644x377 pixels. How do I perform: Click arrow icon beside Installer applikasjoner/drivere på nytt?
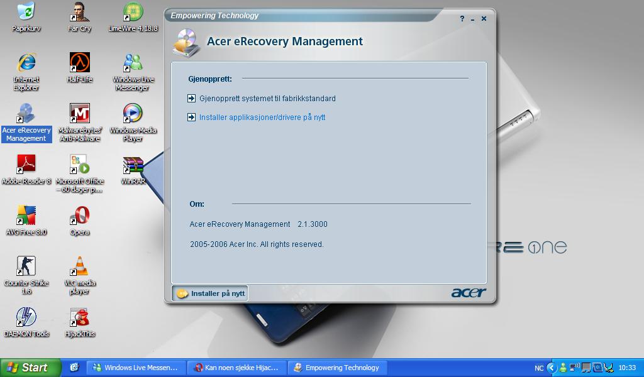tap(191, 117)
